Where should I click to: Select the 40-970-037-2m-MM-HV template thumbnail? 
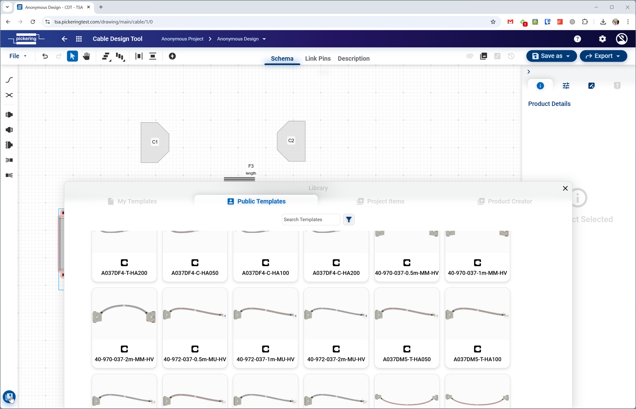click(x=124, y=314)
